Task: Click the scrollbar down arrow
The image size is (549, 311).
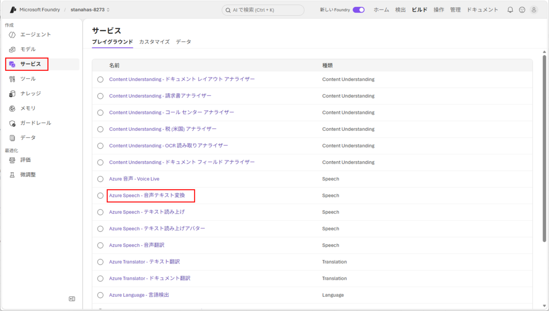Action: coord(544,306)
